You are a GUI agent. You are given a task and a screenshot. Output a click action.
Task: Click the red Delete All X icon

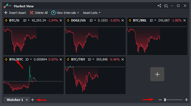pyautogui.click(x=32, y=13)
